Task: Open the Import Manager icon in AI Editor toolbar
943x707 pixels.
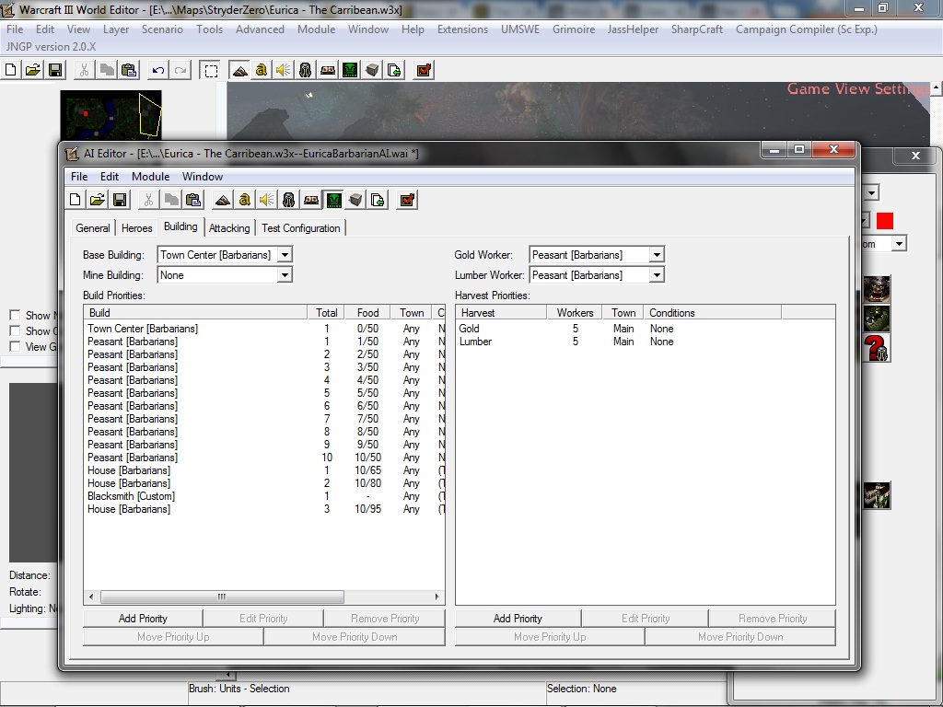Action: (378, 200)
